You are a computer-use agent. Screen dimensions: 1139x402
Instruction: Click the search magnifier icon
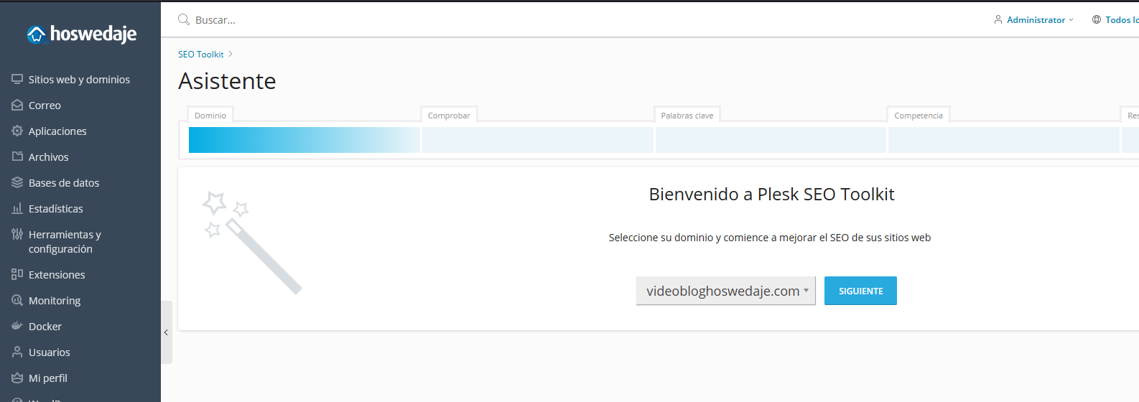pyautogui.click(x=184, y=19)
